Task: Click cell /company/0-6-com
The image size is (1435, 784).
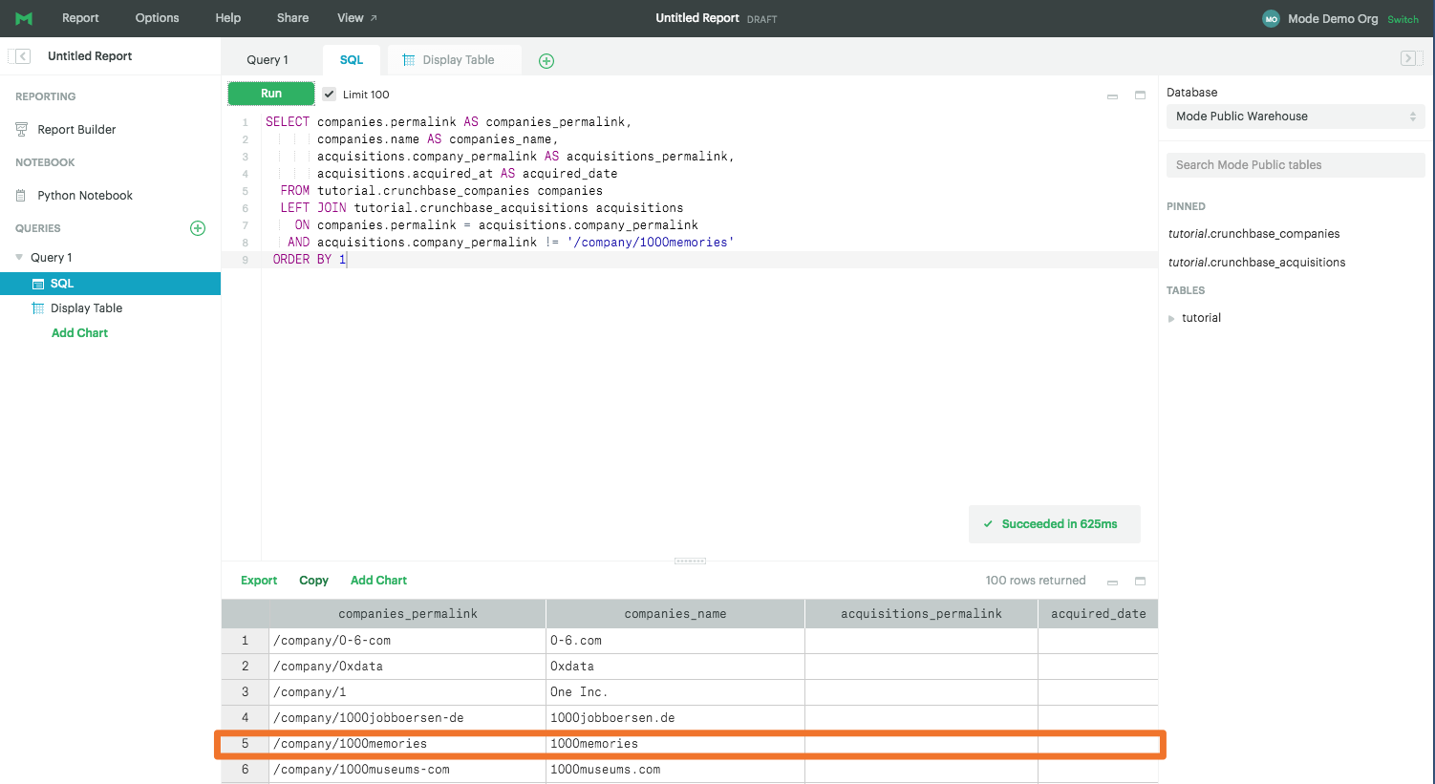Action: [408, 641]
